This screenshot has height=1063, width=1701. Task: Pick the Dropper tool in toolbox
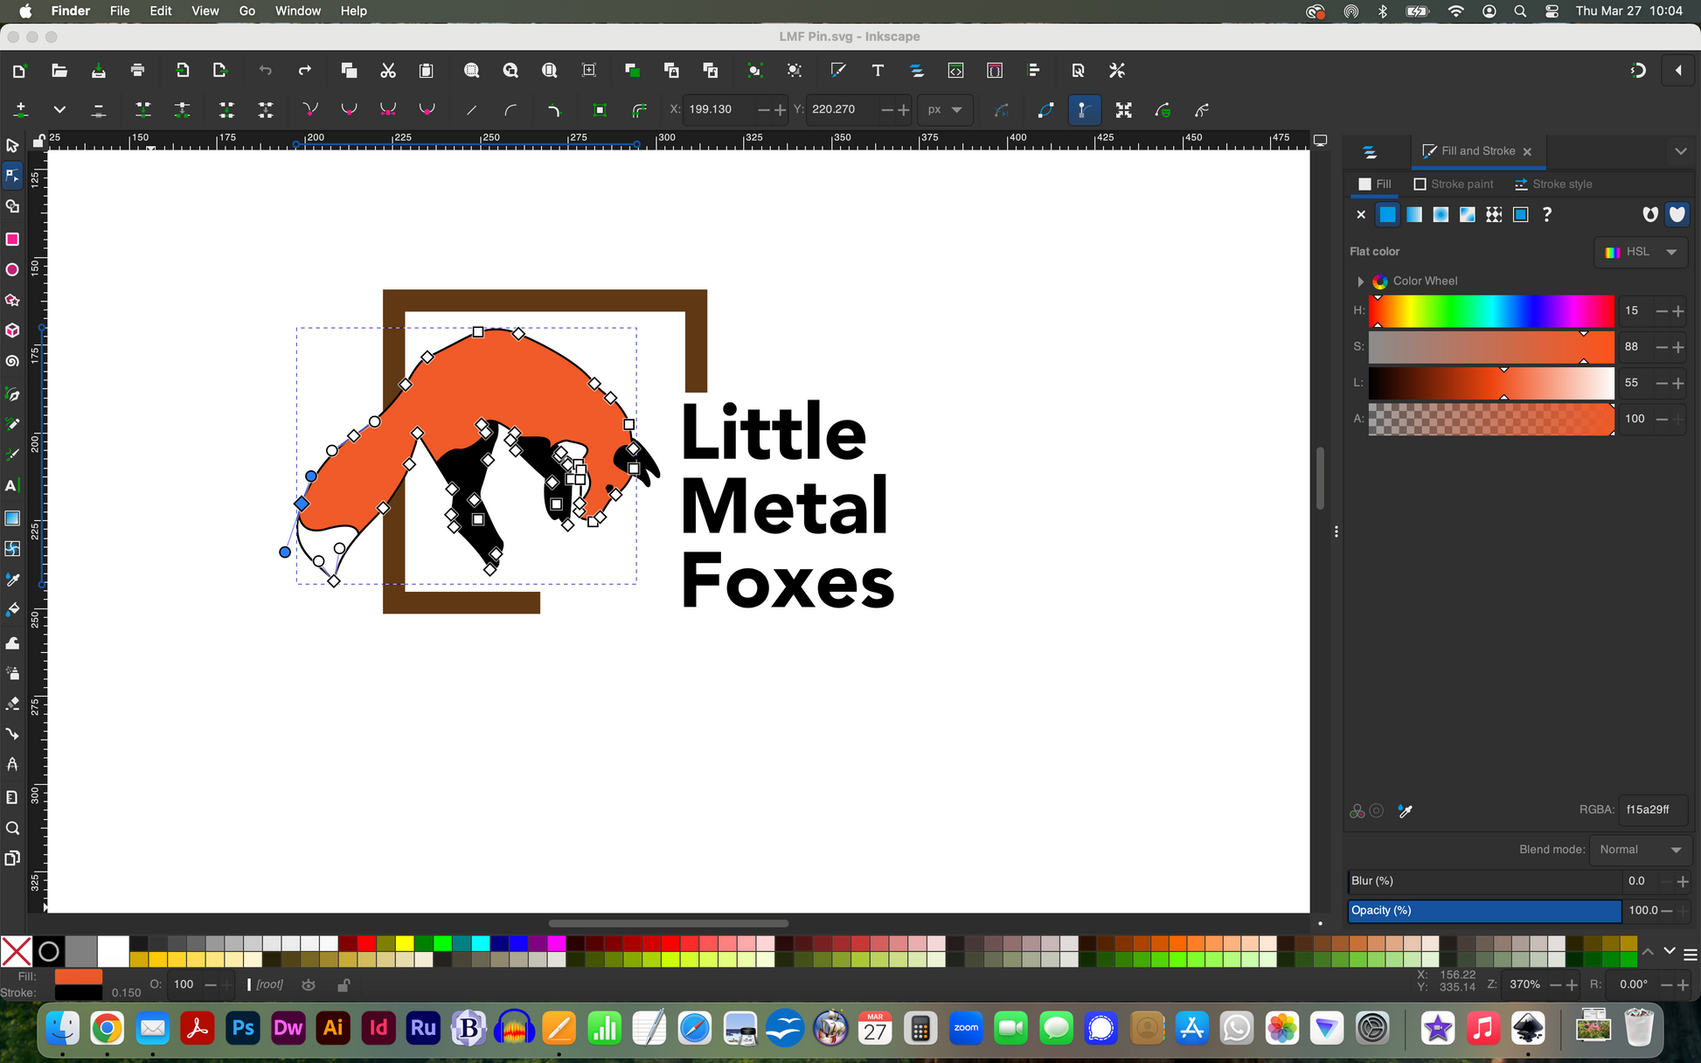click(12, 580)
